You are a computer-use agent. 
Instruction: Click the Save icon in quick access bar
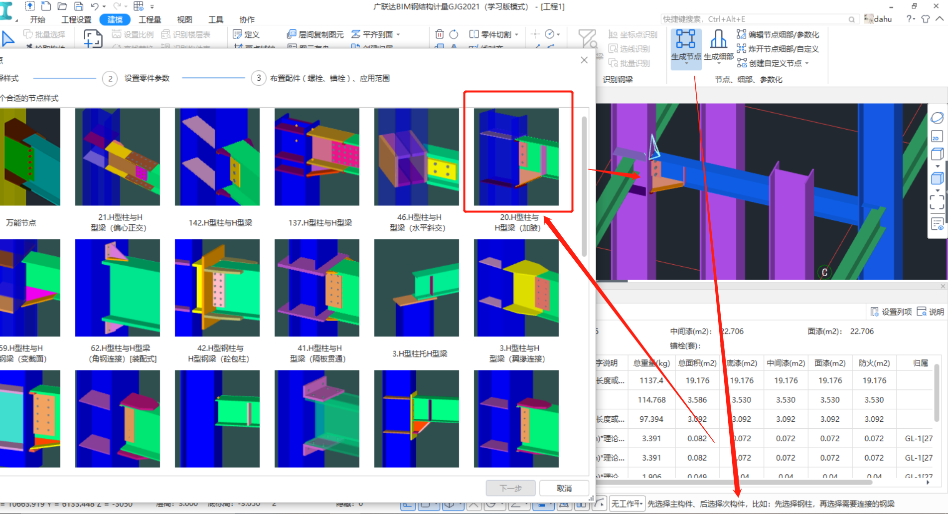pos(79,6)
